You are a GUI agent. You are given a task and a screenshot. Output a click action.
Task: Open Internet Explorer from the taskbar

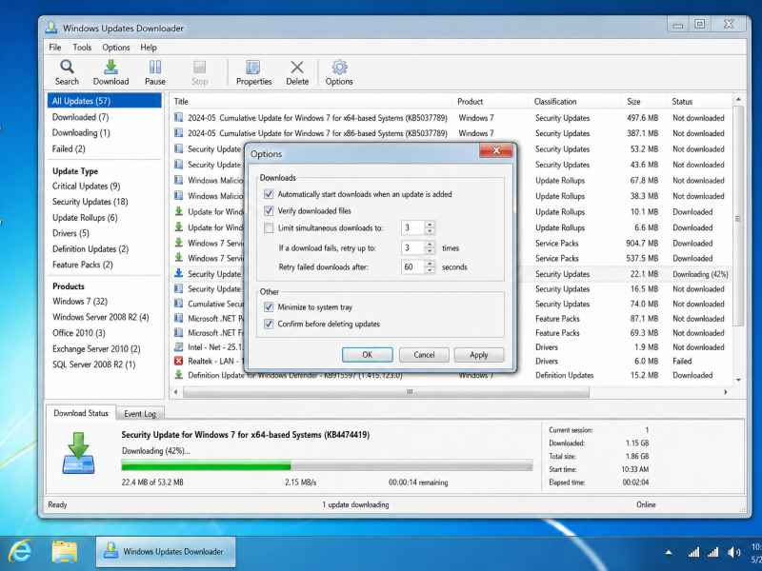pos(20,552)
